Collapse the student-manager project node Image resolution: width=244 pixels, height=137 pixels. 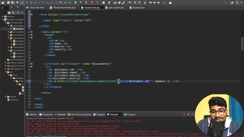pyautogui.click(x=3, y=19)
